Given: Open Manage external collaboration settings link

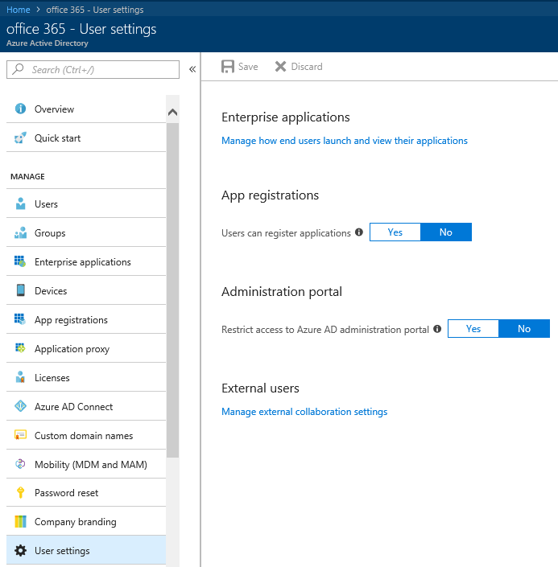Looking at the screenshot, I should (x=304, y=412).
